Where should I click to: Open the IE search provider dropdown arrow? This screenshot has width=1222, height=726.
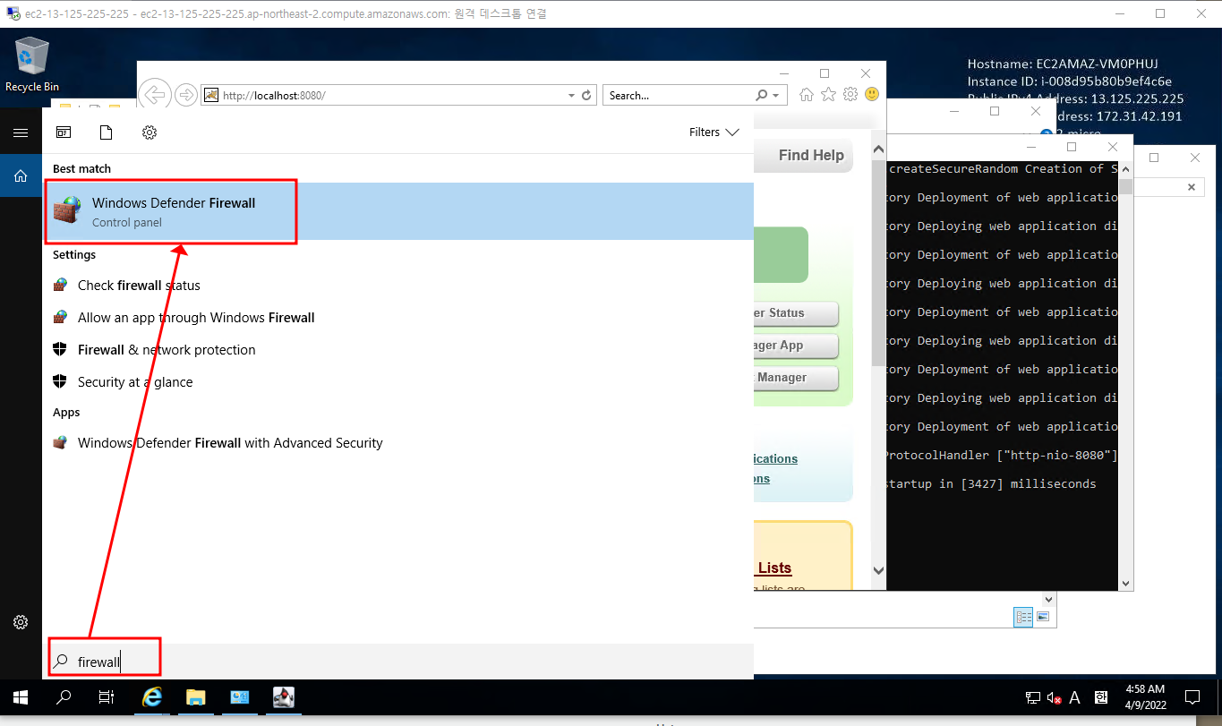pyautogui.click(x=775, y=95)
